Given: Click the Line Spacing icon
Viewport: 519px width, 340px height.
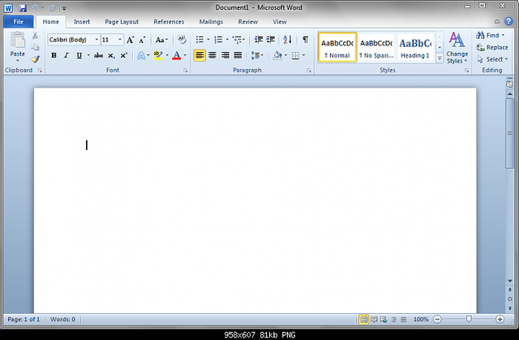Looking at the screenshot, I should point(255,55).
